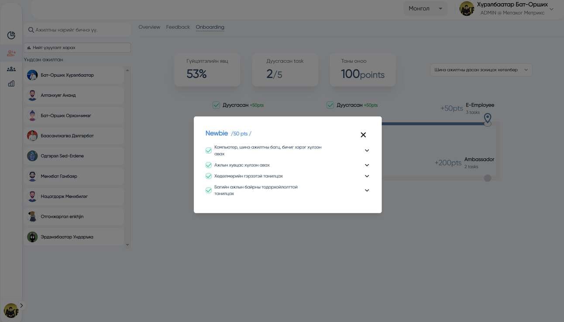Toggle checkbox for Багийн ажлын байрны тодорхойлолттой танилцах
This screenshot has width=564, height=322.
209,190
